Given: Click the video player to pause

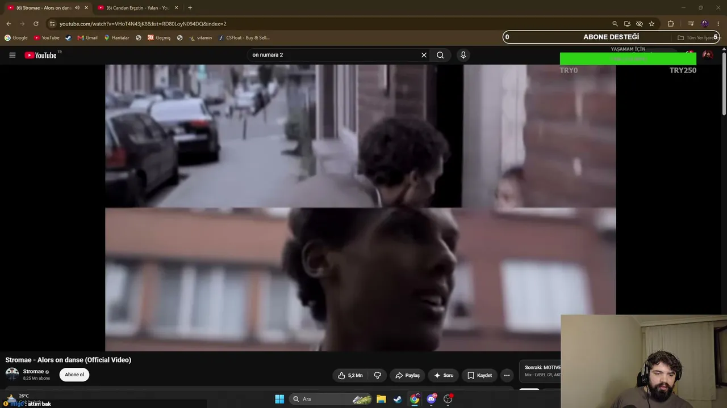Looking at the screenshot, I should [360, 207].
